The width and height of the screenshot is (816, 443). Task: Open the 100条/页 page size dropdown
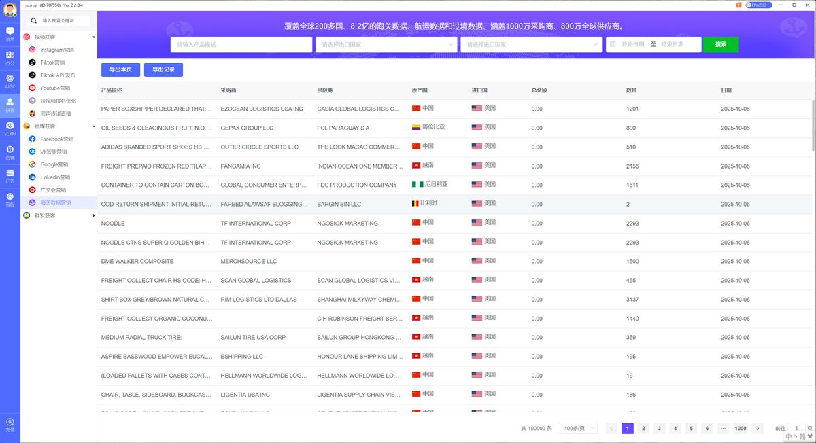click(578, 428)
